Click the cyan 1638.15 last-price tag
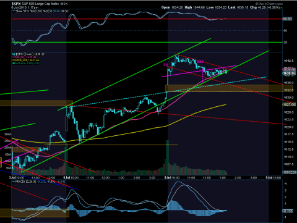This screenshot has width=297, height=223. (x=289, y=74)
